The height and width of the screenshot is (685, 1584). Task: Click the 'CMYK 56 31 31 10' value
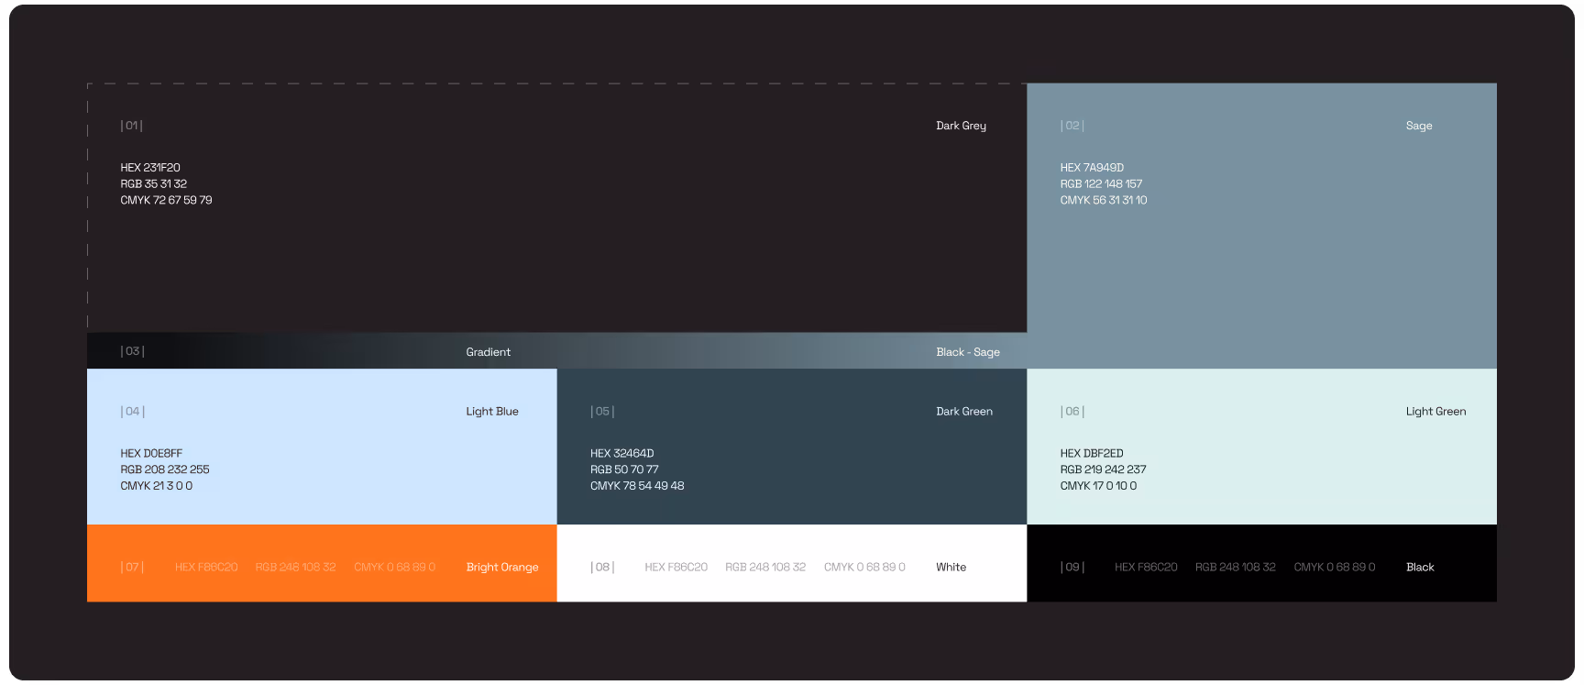[1104, 200]
